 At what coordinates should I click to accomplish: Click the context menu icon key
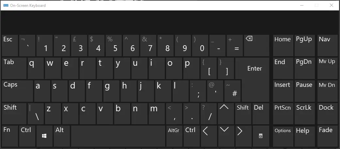(x=261, y=136)
